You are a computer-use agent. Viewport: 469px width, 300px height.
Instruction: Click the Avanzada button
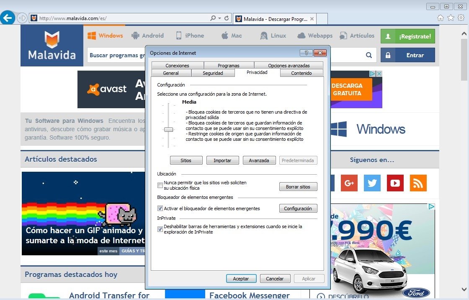(259, 160)
